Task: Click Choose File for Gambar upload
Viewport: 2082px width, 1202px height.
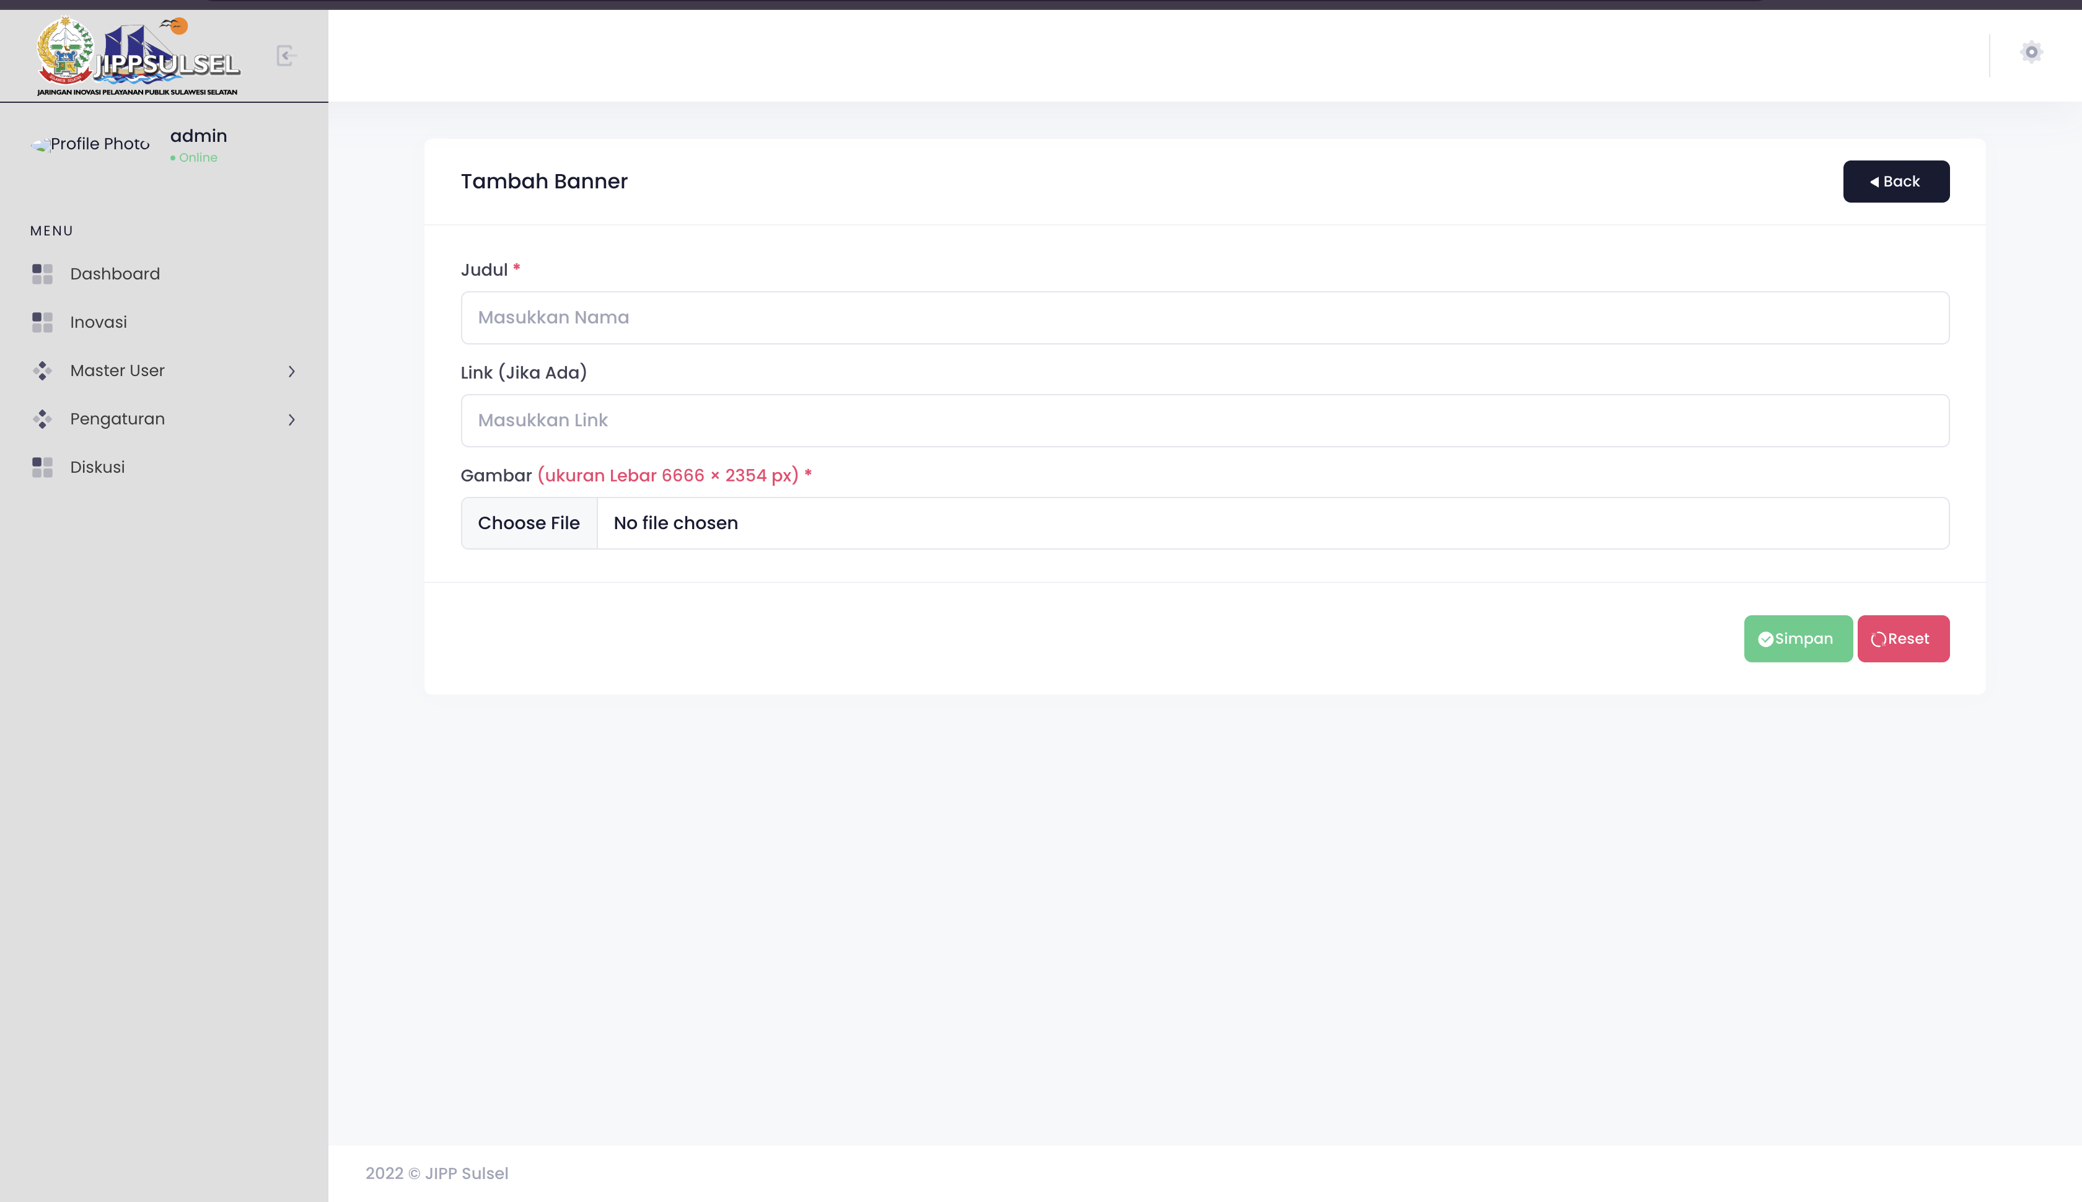Action: tap(529, 522)
